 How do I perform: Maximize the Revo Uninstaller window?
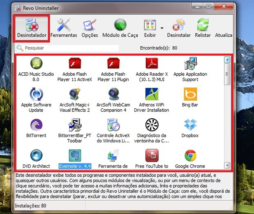[x=209, y=6]
